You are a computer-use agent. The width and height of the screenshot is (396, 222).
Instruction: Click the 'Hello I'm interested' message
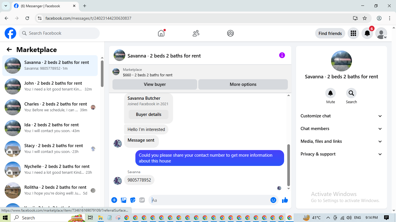[x=146, y=129]
